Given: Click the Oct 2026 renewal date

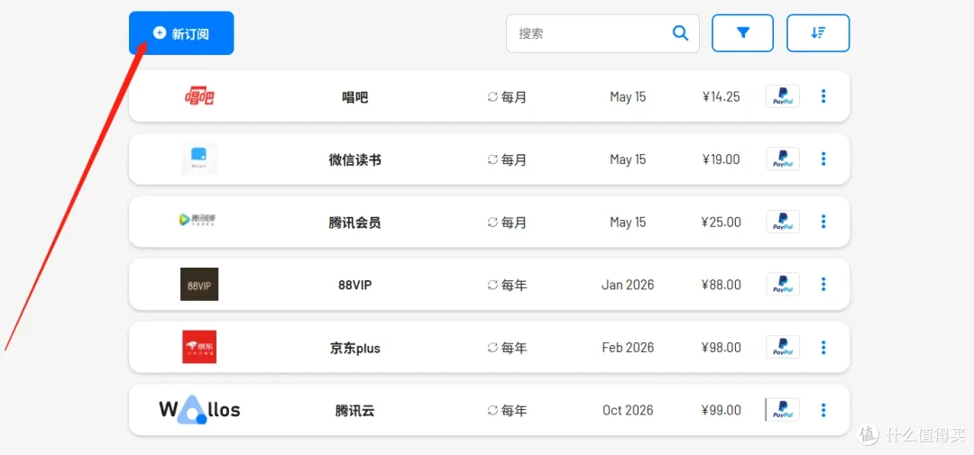Looking at the screenshot, I should point(628,410).
